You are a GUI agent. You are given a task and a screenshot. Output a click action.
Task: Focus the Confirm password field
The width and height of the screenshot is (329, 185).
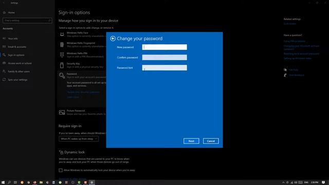[164, 57]
